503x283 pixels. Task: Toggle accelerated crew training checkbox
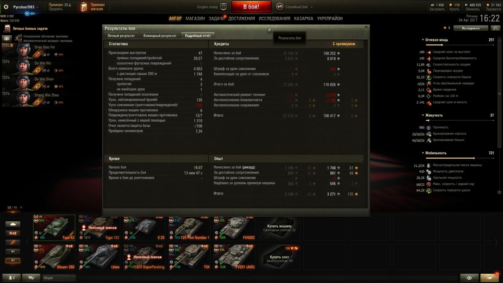(x=20, y=36)
